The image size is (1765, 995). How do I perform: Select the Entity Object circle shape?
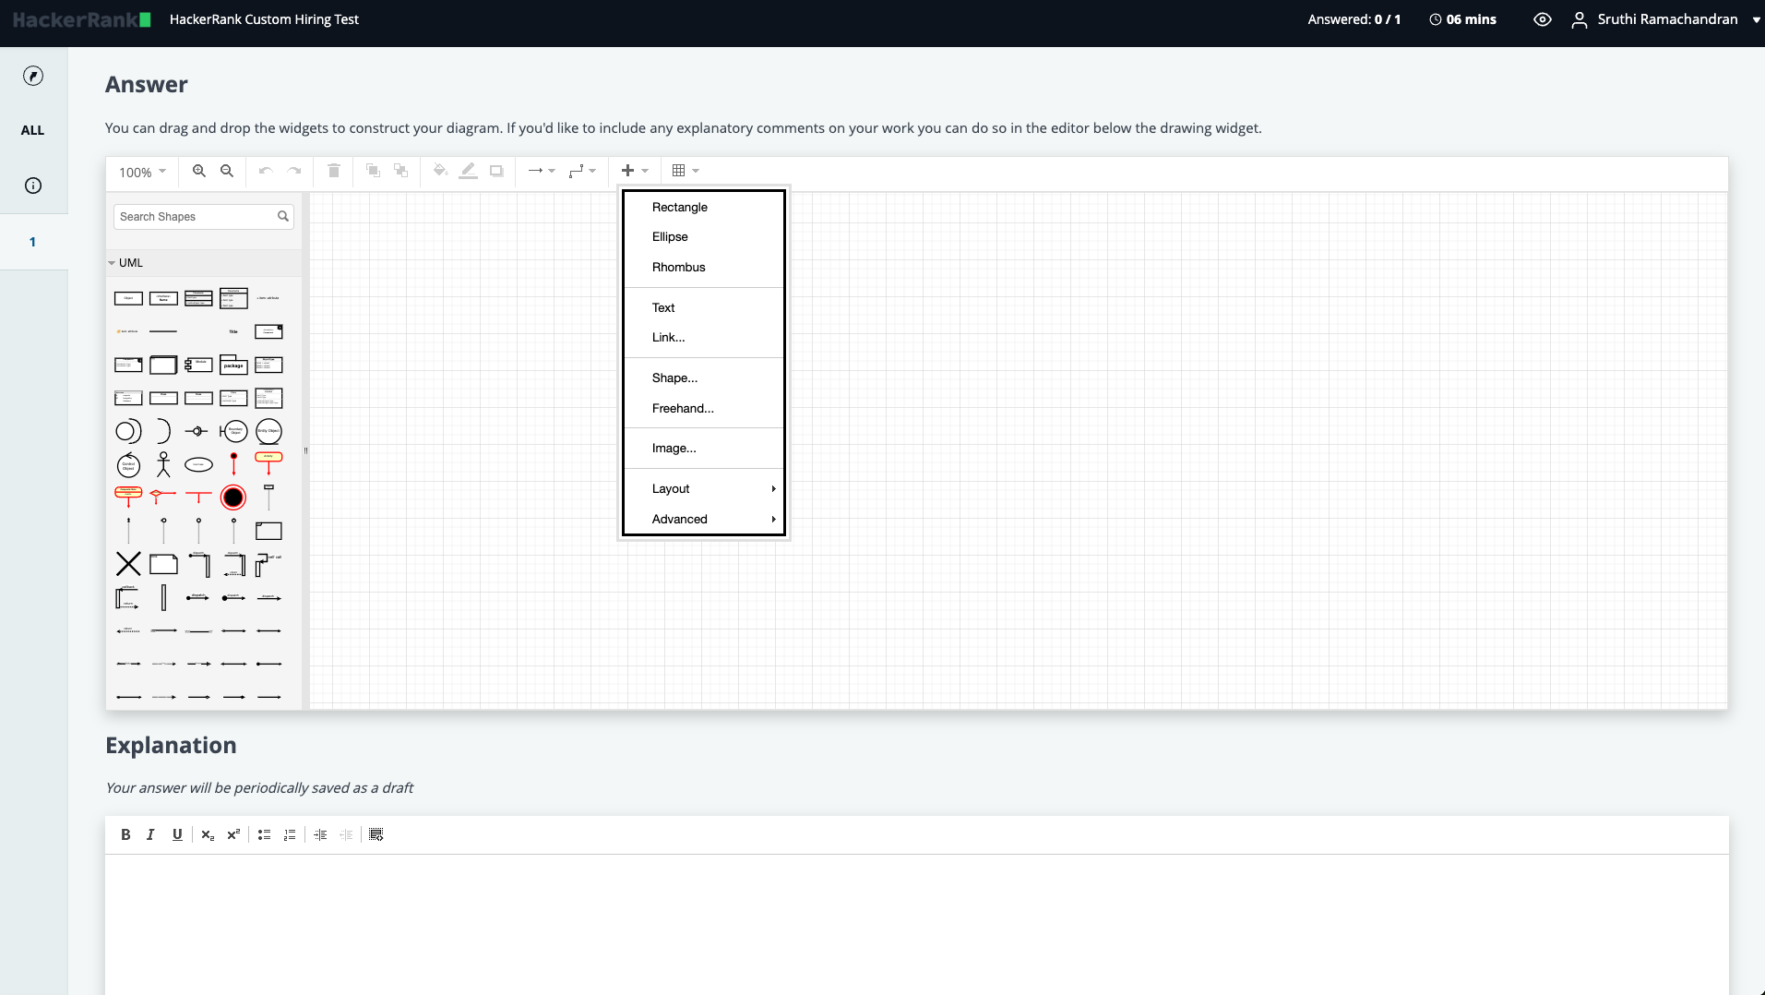click(x=268, y=431)
